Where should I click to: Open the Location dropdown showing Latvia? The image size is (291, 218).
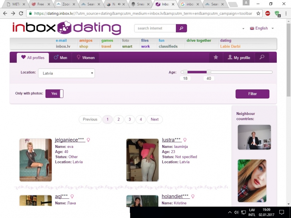(66, 73)
